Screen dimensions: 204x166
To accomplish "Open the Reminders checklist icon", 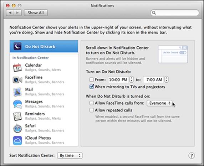I will point(17,116).
